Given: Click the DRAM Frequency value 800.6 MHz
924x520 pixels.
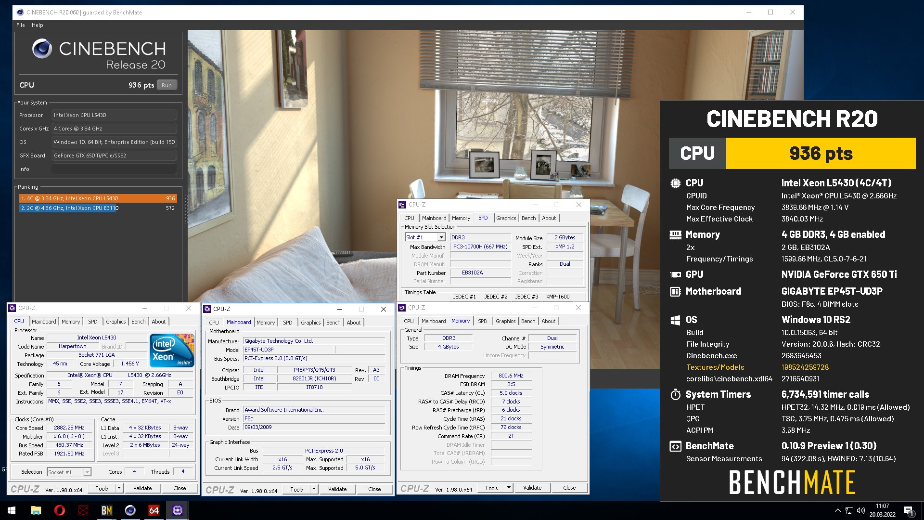Looking at the screenshot, I should [x=511, y=376].
